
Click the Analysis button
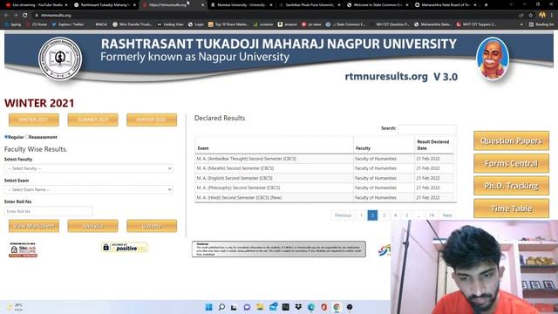point(93,226)
